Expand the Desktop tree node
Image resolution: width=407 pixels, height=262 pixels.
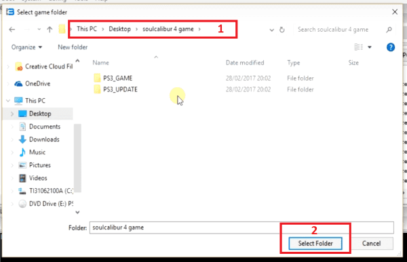(12, 114)
